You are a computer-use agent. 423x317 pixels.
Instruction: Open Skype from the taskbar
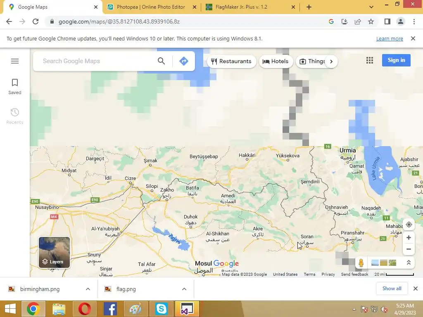tap(162, 309)
